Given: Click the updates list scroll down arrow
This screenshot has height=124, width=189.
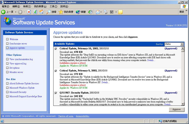Looking at the screenshot, I should [183, 104].
